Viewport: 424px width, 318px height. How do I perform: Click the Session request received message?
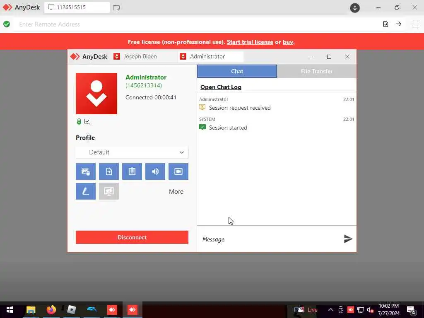(240, 108)
